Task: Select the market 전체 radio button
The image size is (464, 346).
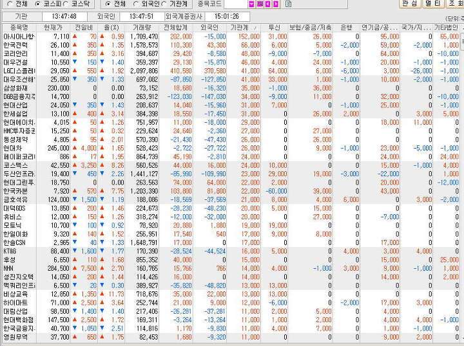Action: pyautogui.click(x=10, y=4)
